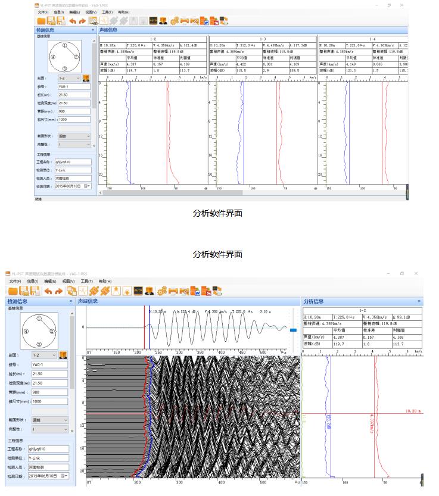The height and width of the screenshot is (496, 439).
Task: Click print preview icon in upper window toolbar
Action: 194,21
